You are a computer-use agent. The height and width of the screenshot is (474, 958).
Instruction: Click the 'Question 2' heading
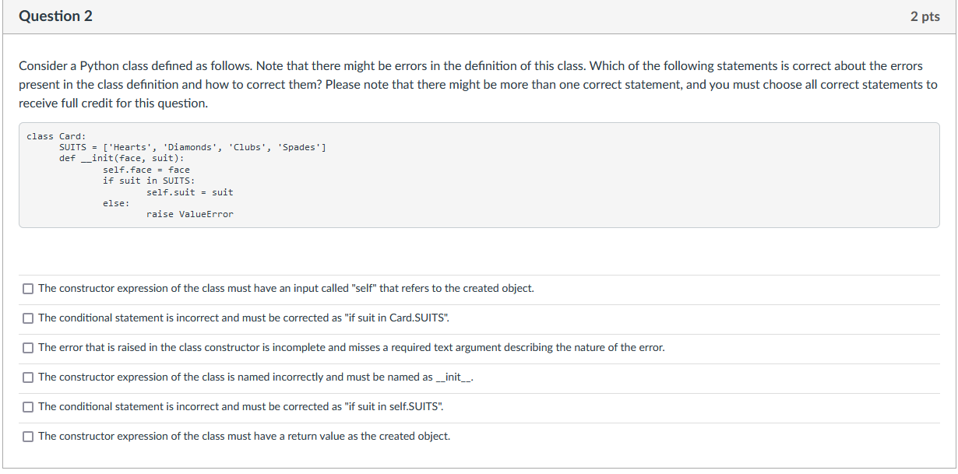point(55,16)
